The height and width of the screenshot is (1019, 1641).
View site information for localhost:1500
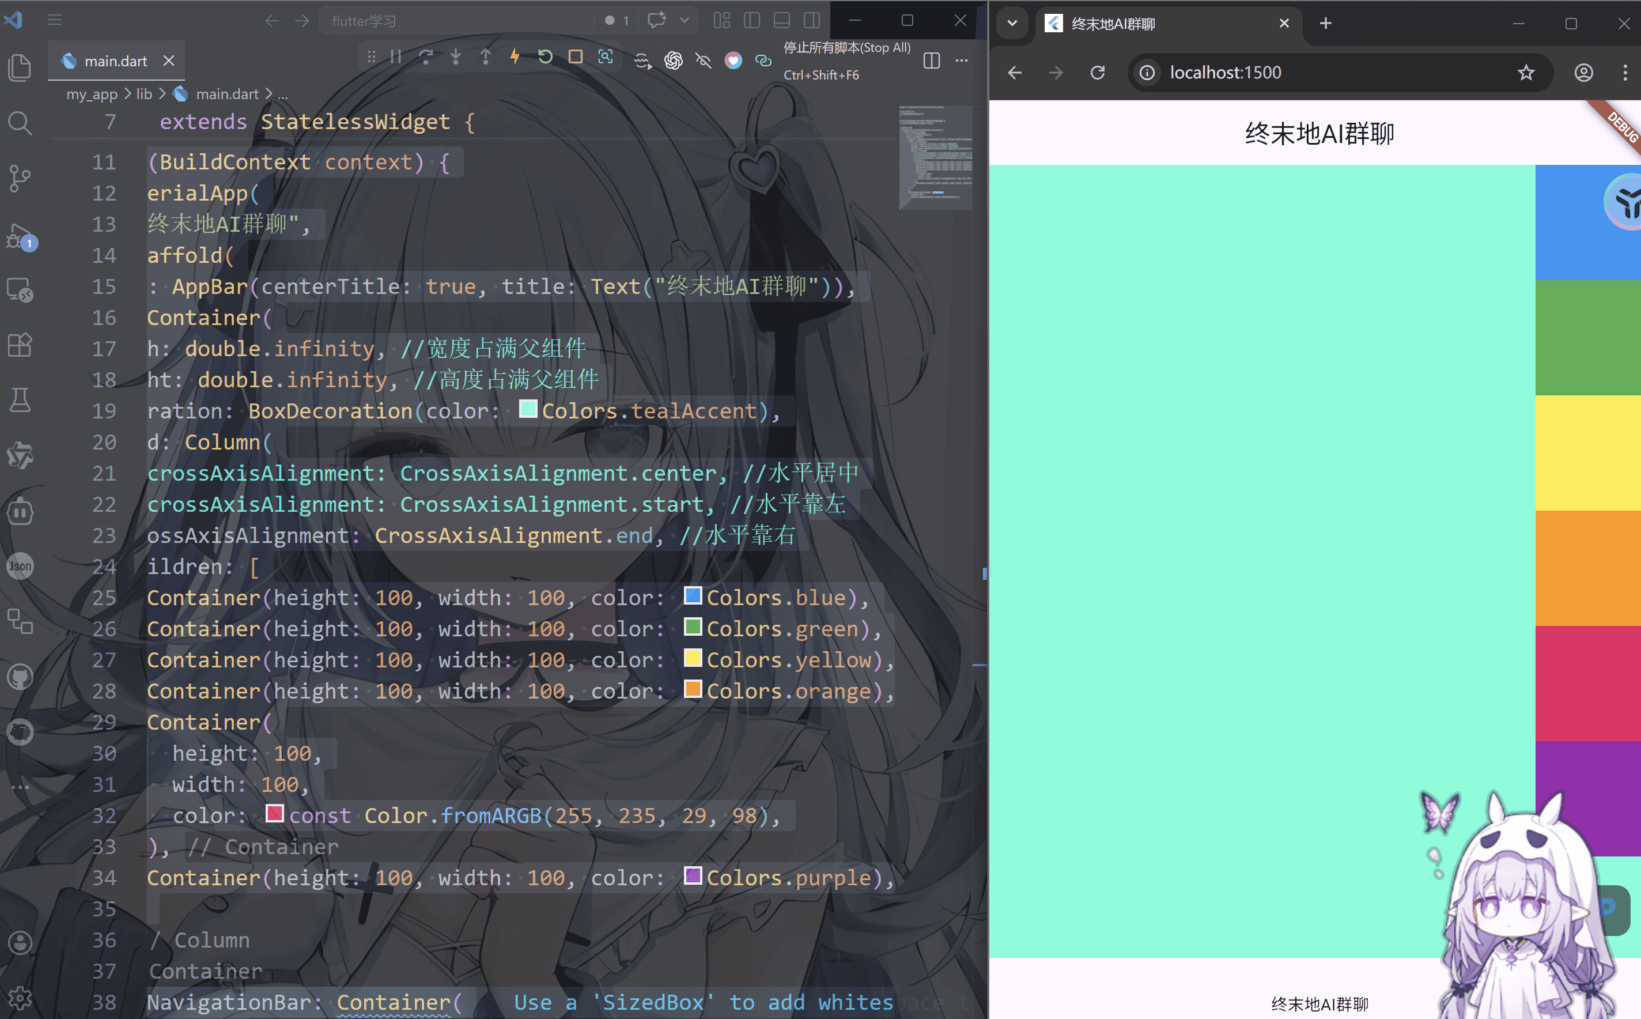[1147, 73]
